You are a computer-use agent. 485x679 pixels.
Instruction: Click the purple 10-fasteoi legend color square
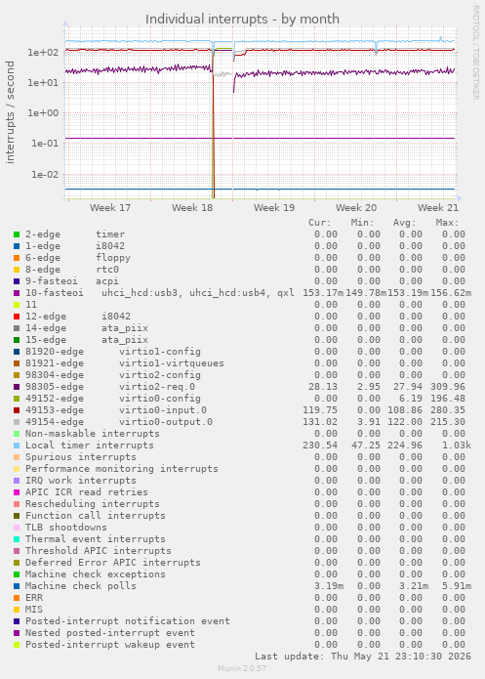[17, 293]
